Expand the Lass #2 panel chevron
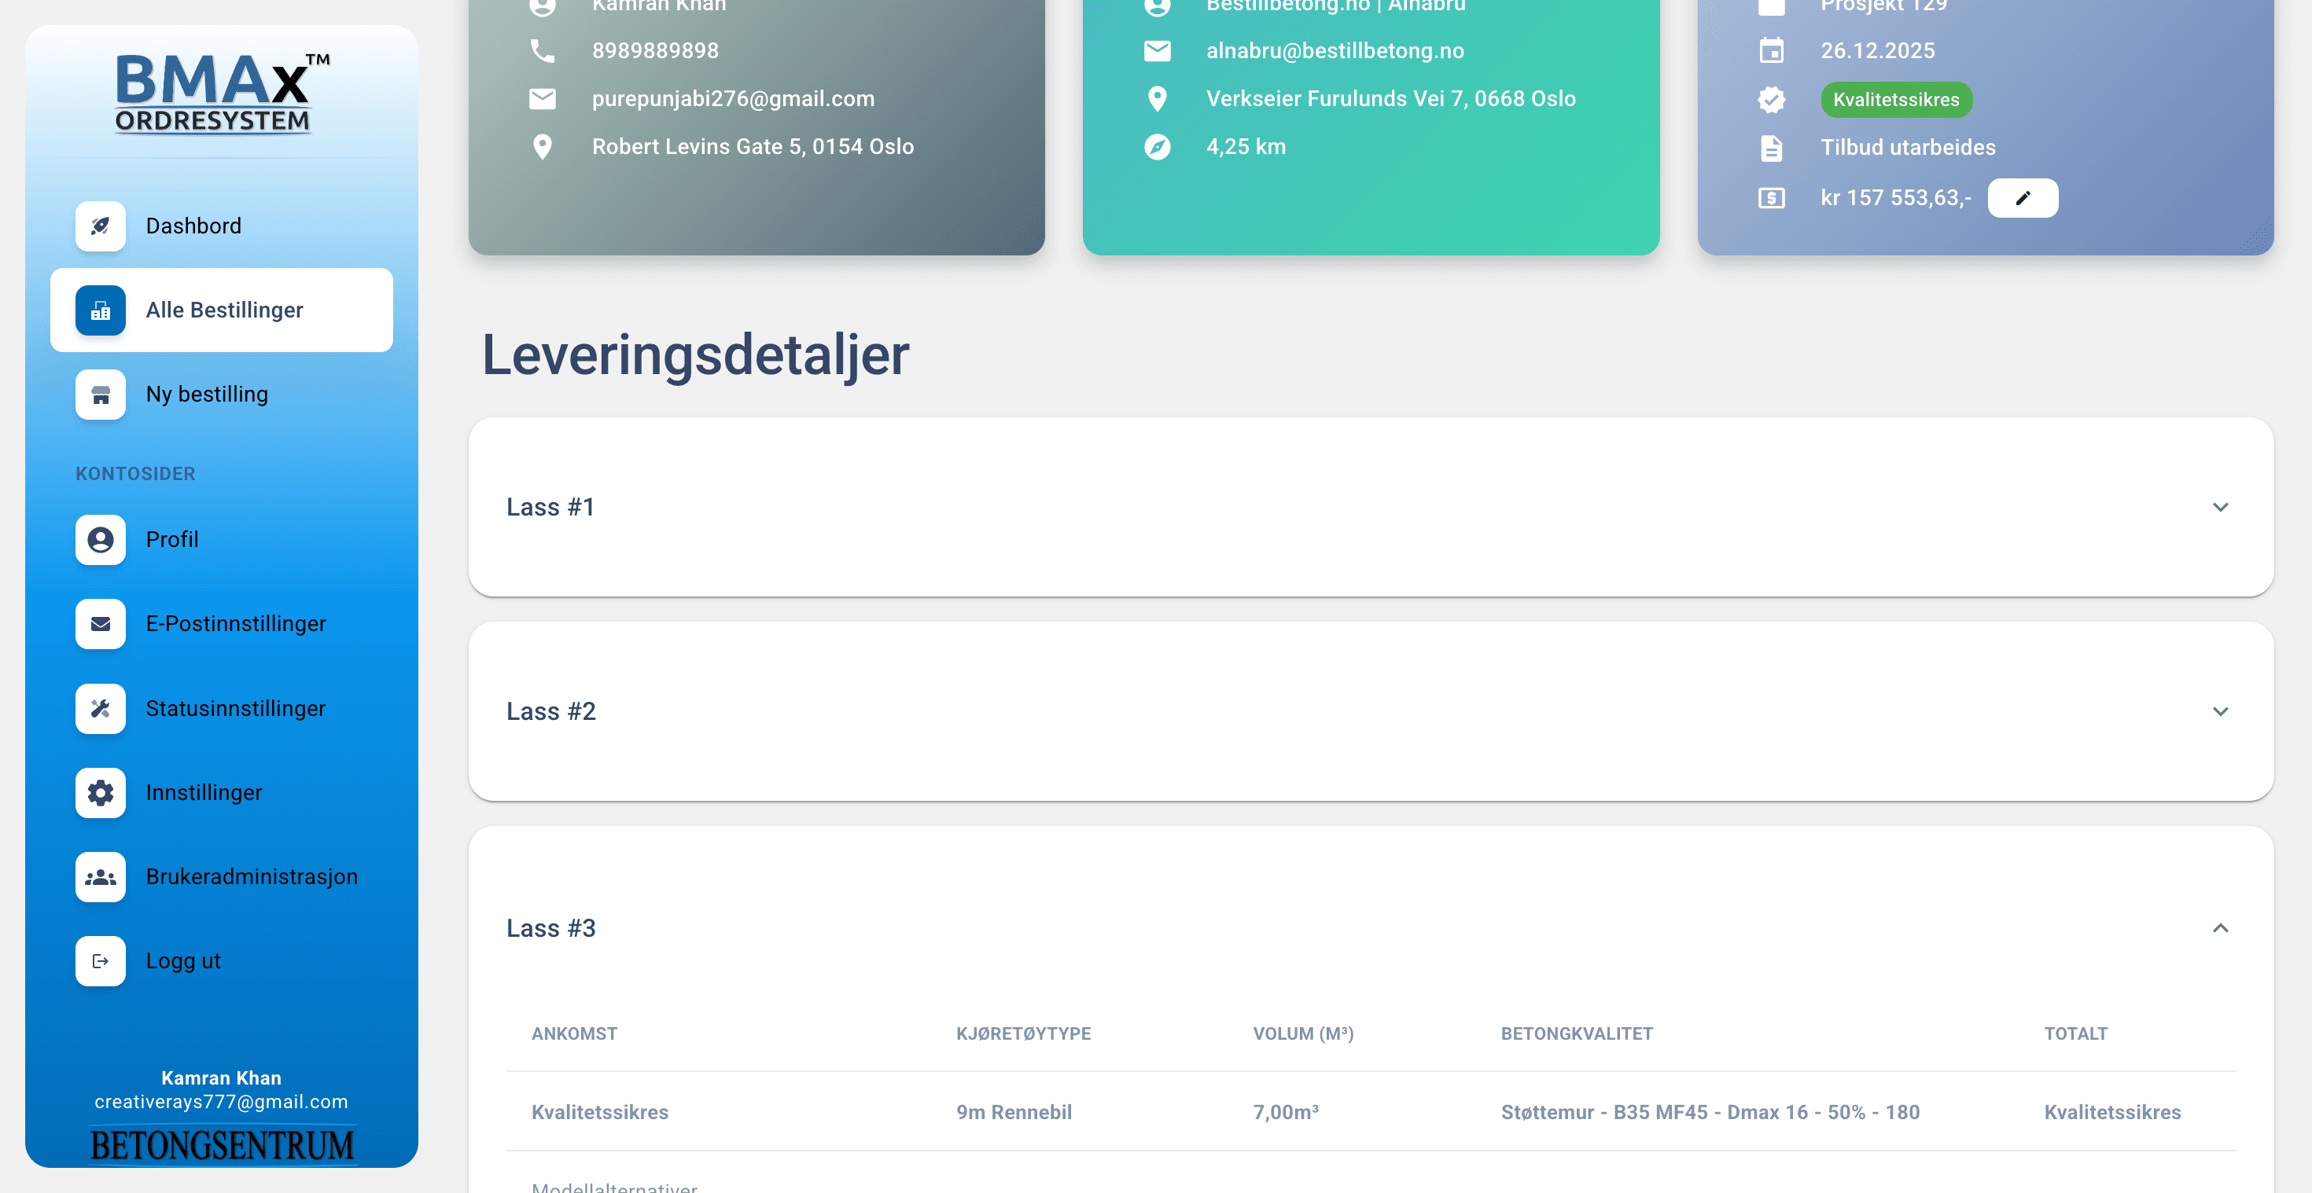 [2219, 712]
